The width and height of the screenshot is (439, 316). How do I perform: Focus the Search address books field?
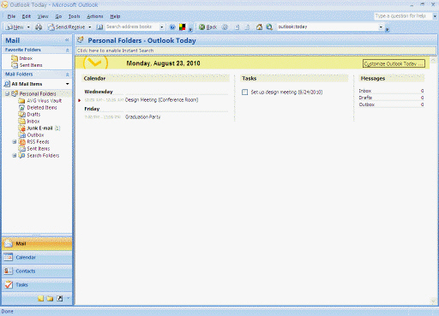(132, 27)
